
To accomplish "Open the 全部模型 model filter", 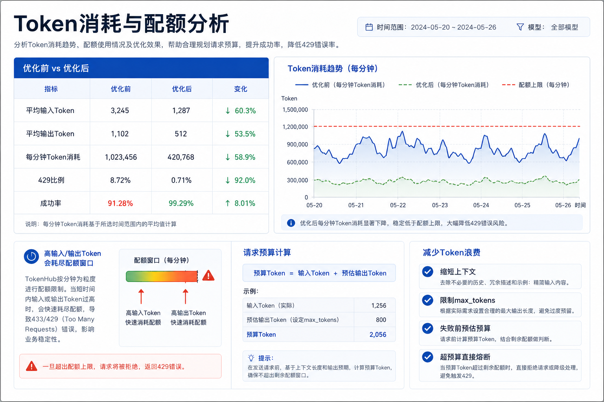I will point(565,27).
